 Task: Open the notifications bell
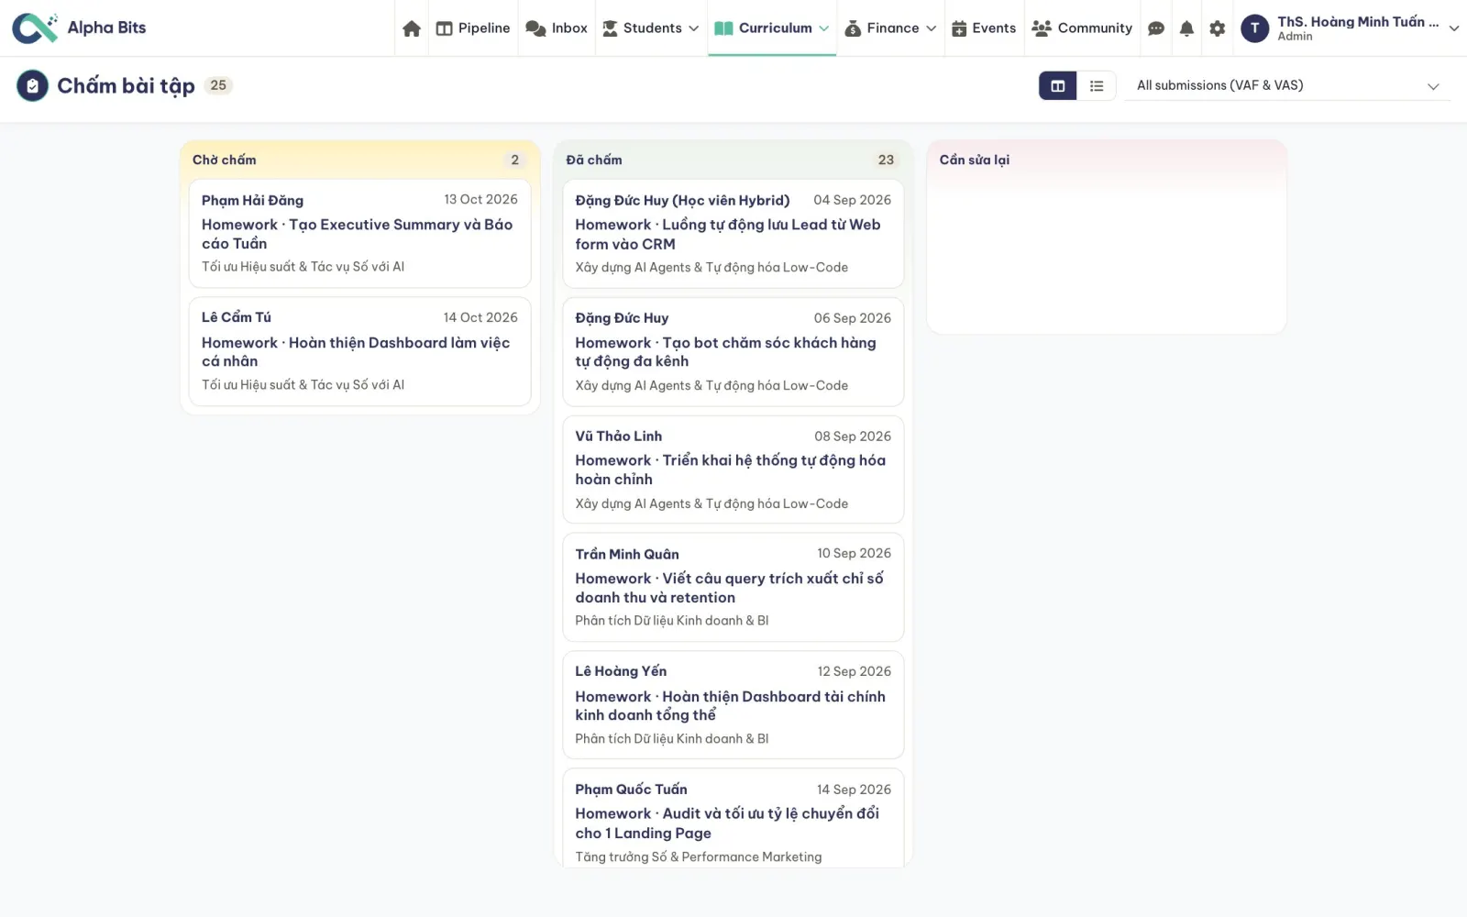[1186, 28]
